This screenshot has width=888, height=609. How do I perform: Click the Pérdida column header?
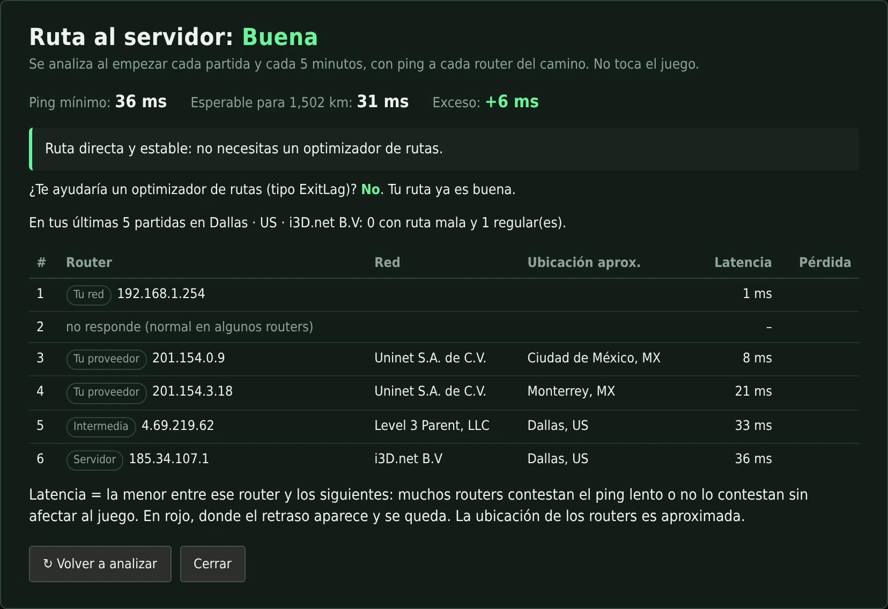point(825,263)
